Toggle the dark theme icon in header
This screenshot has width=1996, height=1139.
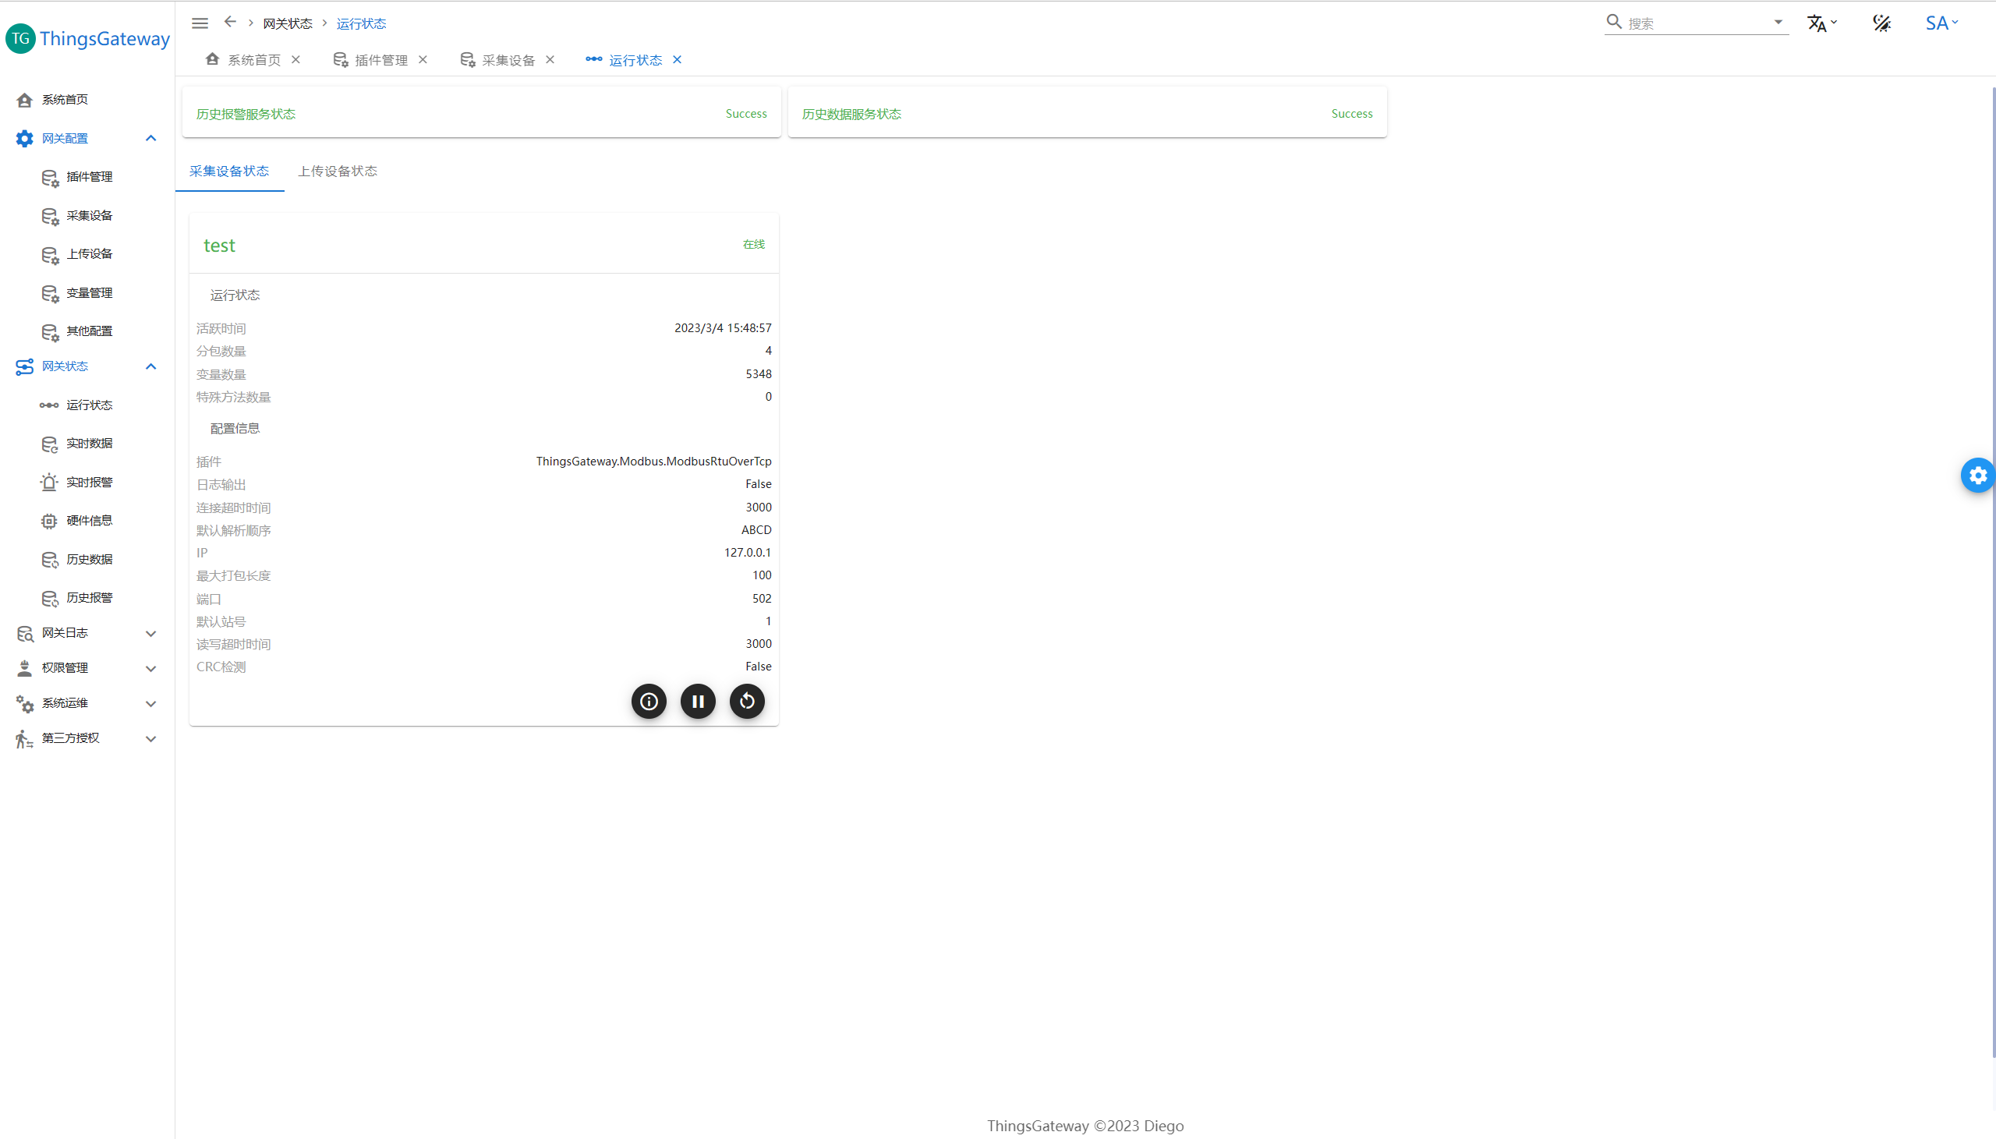[x=1882, y=23]
